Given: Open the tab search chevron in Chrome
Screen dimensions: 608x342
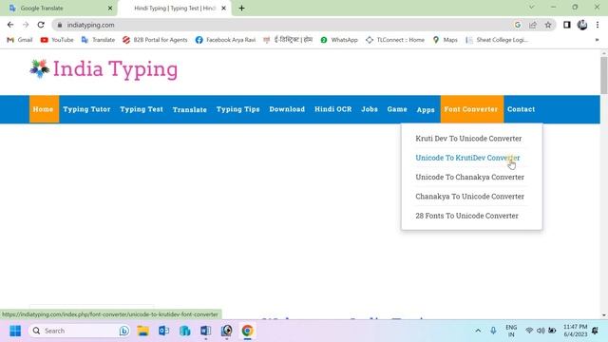Looking at the screenshot, I should [532, 7].
